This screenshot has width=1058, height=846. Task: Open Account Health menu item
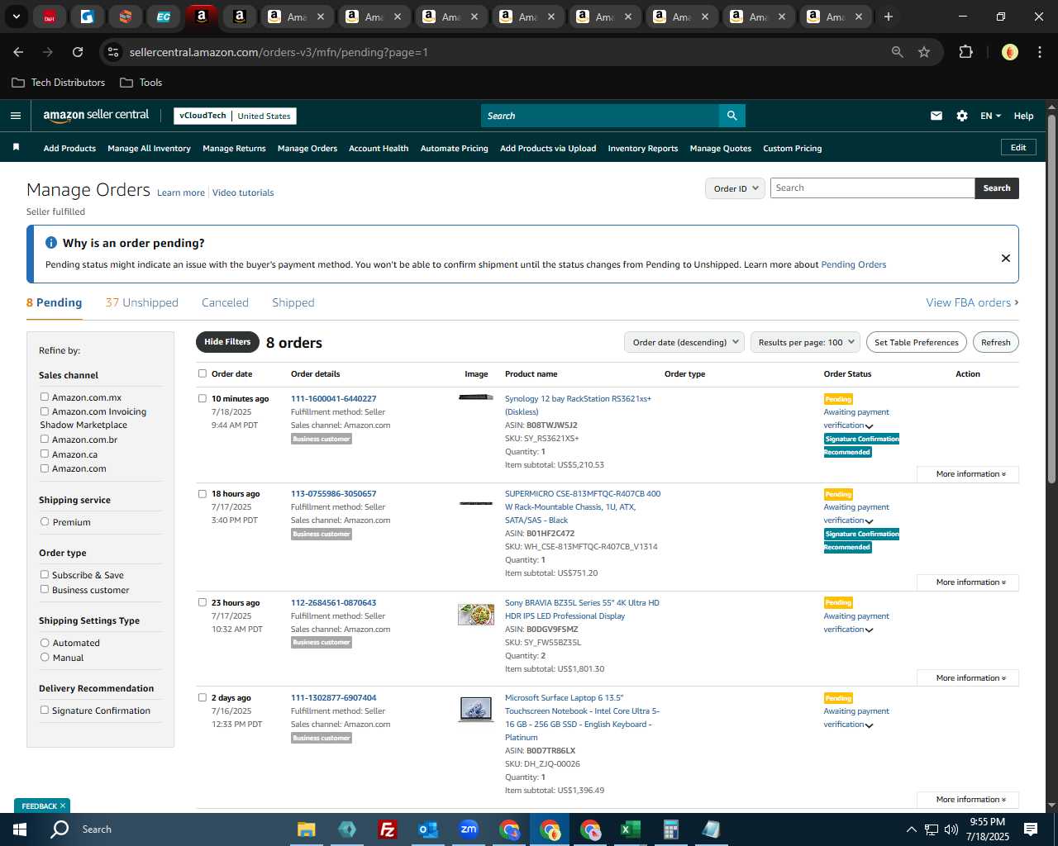pyautogui.click(x=379, y=148)
